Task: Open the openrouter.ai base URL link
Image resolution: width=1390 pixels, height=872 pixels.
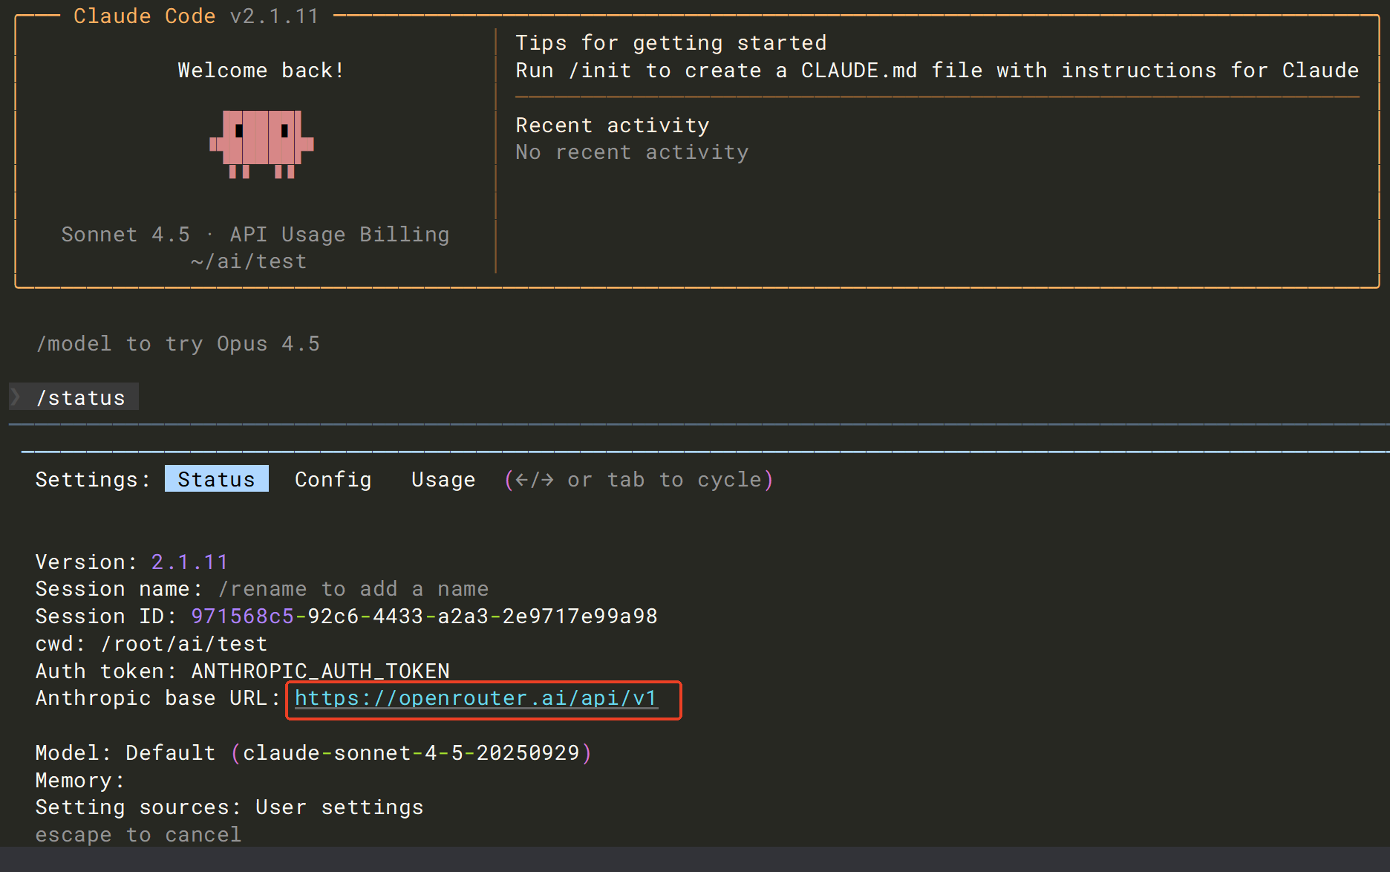Action: pos(476,698)
